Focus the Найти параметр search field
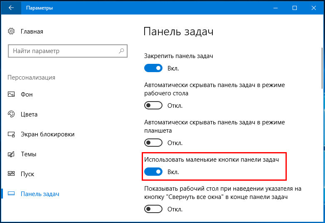Viewport: 325px width, 223px height. (68, 51)
